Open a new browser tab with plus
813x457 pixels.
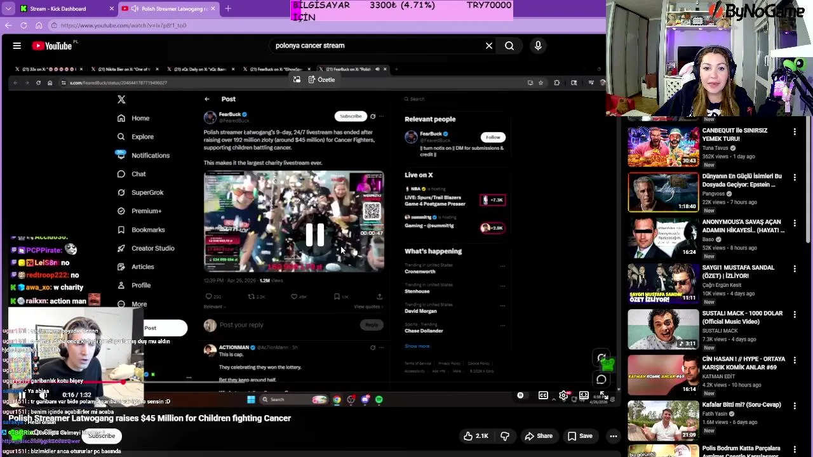click(x=228, y=9)
